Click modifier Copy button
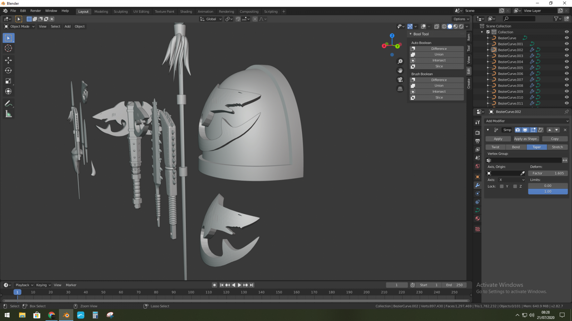The image size is (572, 321). coord(555,139)
